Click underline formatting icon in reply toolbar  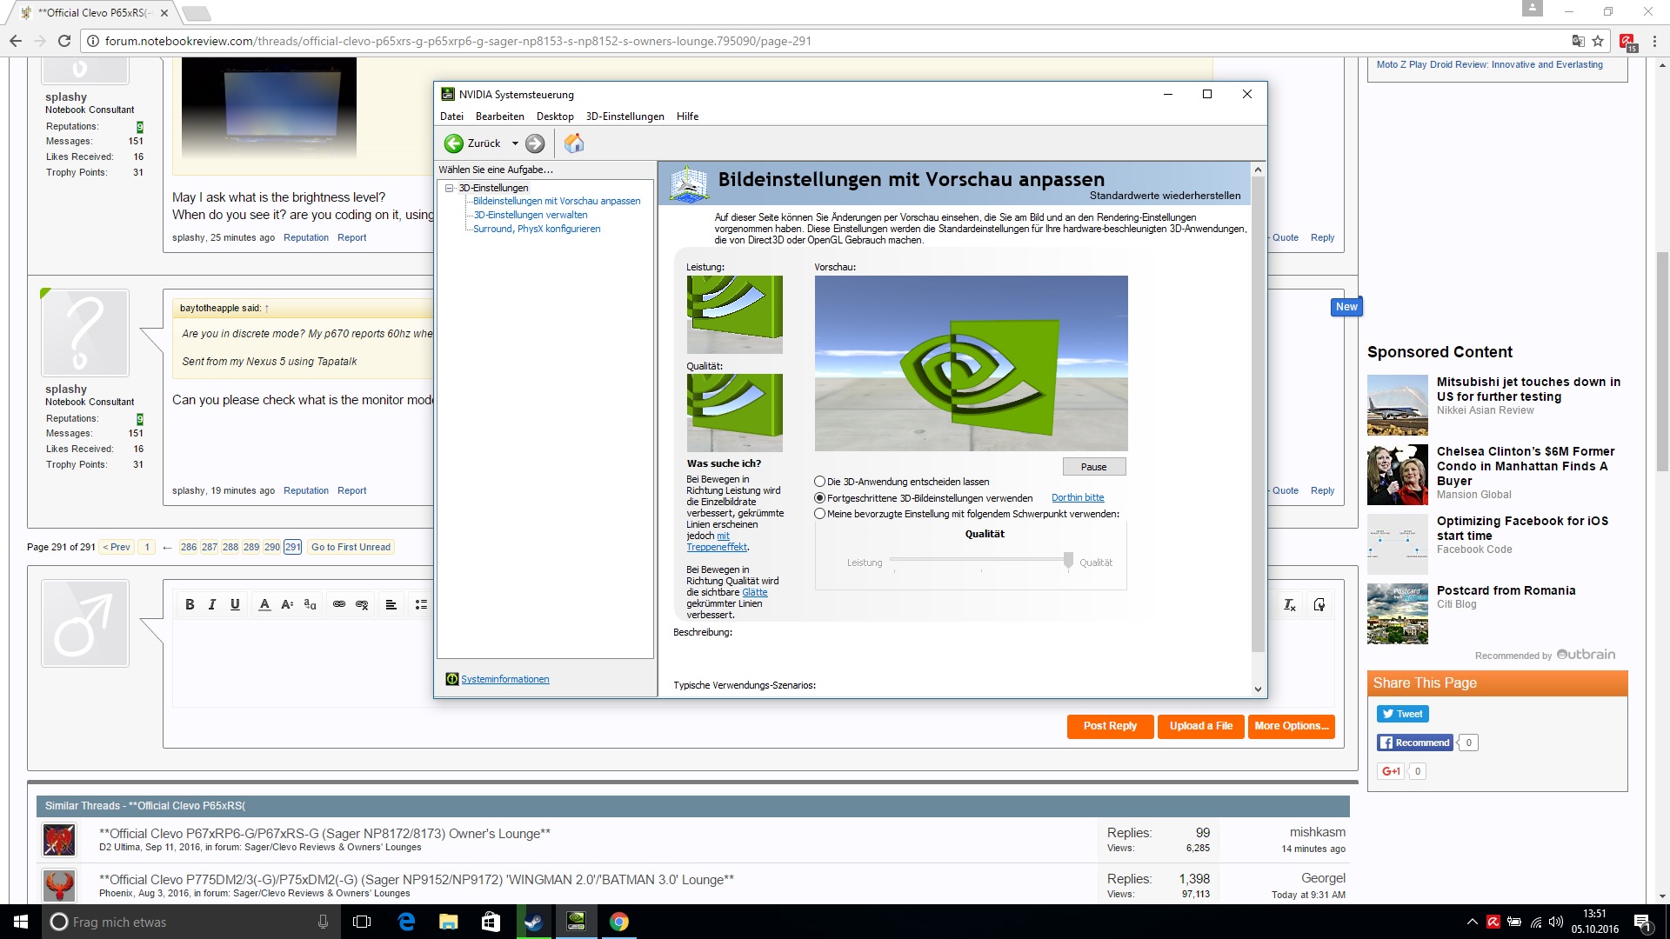[234, 604]
